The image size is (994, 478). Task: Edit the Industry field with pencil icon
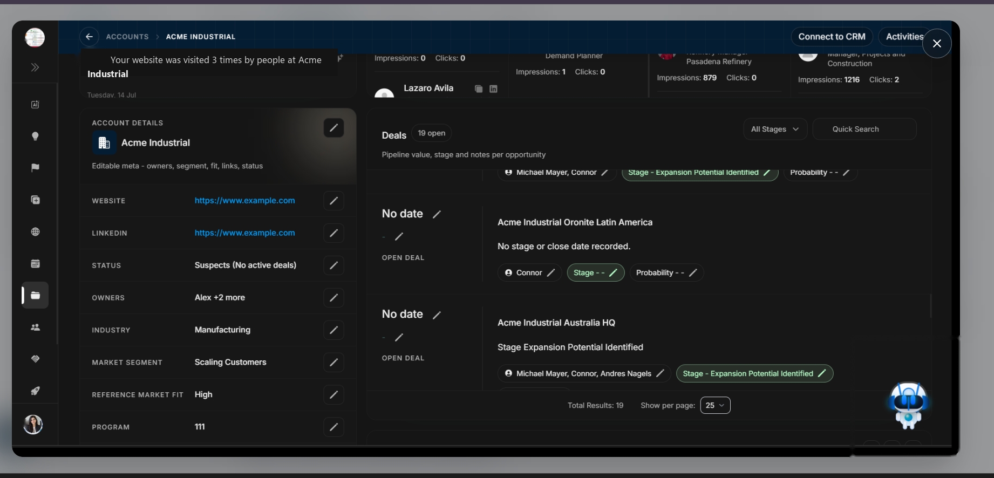(x=334, y=330)
